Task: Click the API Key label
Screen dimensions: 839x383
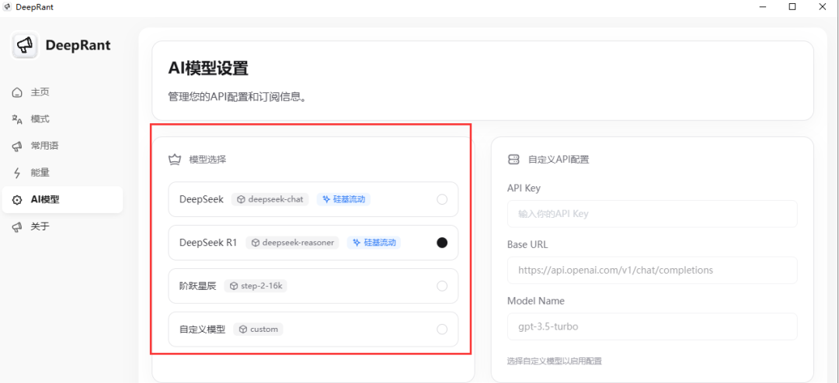Action: pos(524,188)
